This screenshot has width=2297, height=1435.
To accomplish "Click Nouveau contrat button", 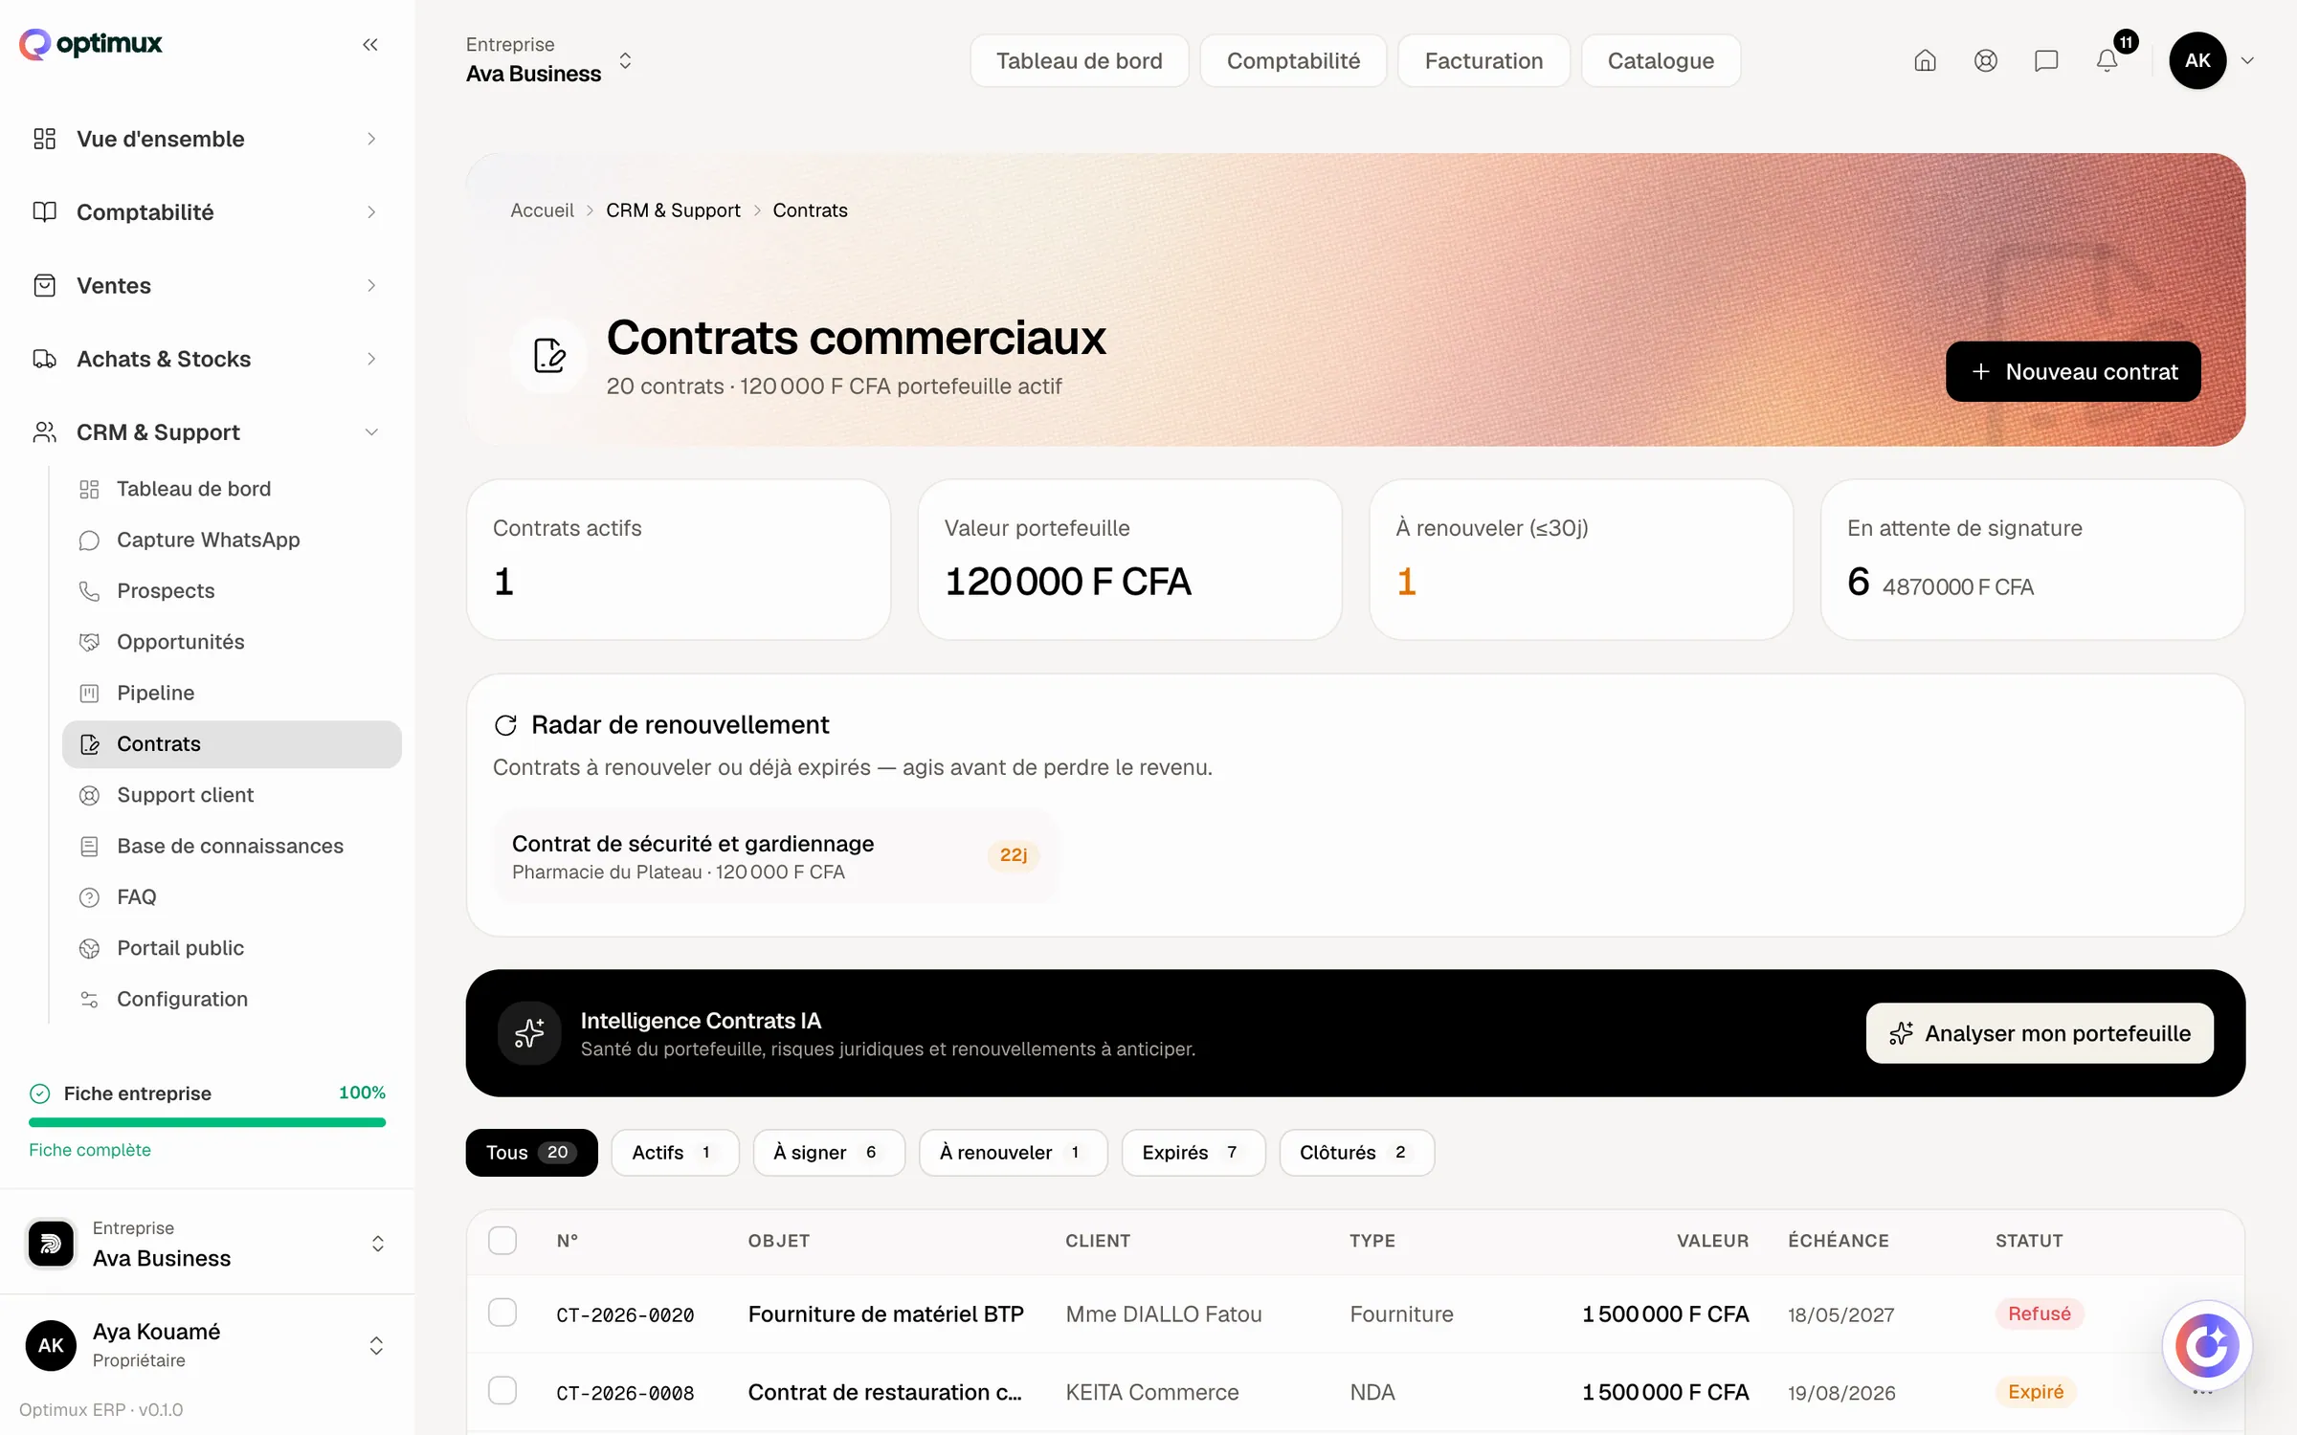I will click(2073, 371).
